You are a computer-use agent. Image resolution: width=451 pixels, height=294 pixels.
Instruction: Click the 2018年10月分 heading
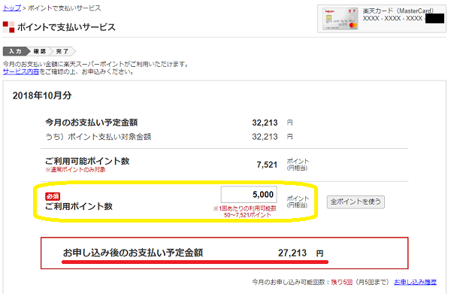pyautogui.click(x=42, y=95)
